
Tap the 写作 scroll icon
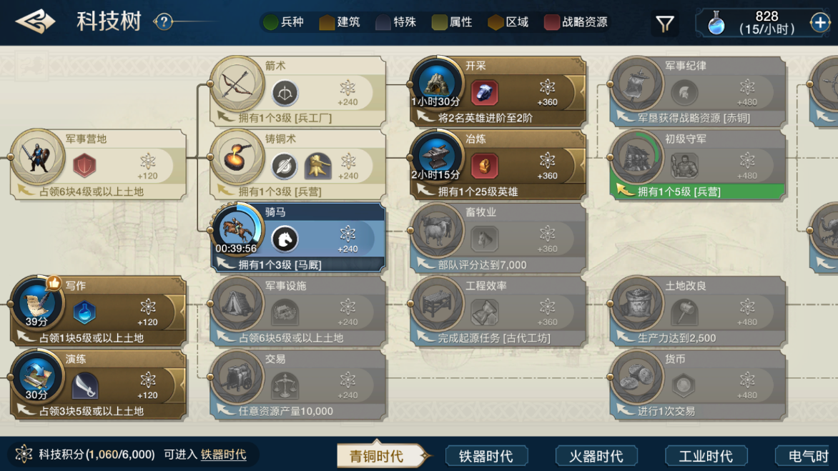(37, 303)
